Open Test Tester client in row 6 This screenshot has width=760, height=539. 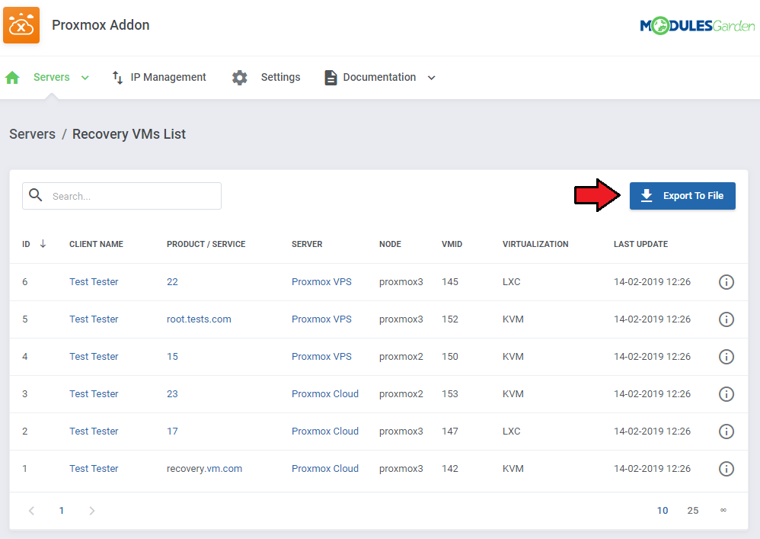tap(94, 282)
